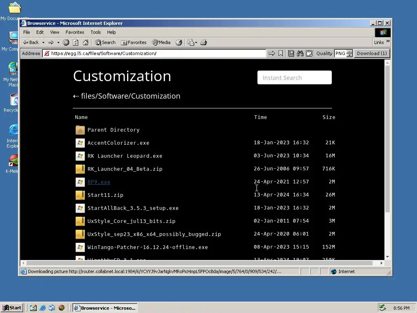Image resolution: width=417 pixels, height=313 pixels.
Task: Open History with the clock icon
Action: (179, 42)
